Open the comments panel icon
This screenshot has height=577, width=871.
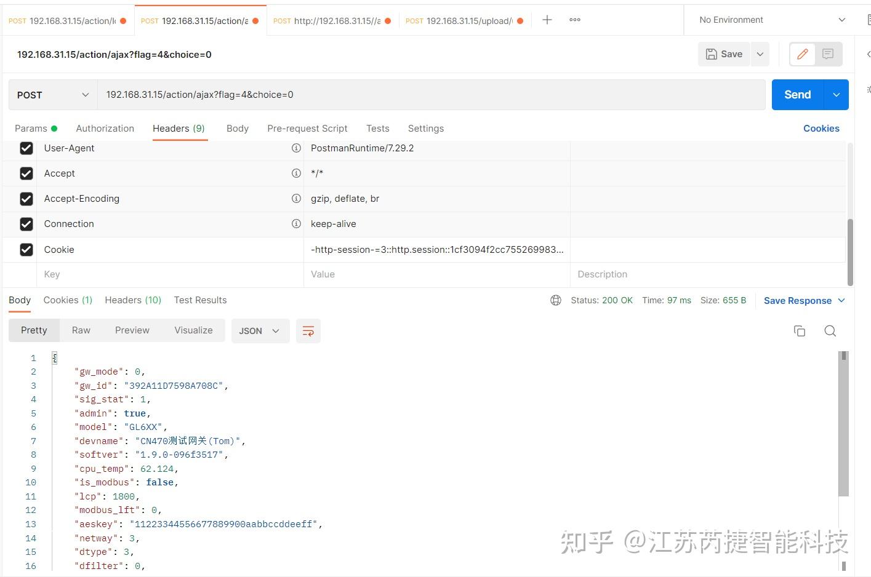coord(827,54)
